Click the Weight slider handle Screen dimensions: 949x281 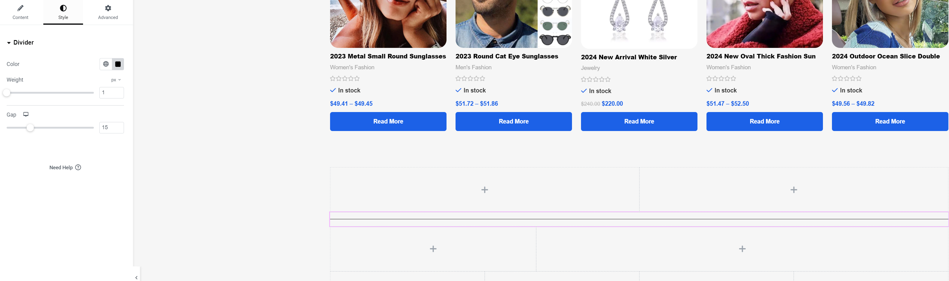[7, 93]
